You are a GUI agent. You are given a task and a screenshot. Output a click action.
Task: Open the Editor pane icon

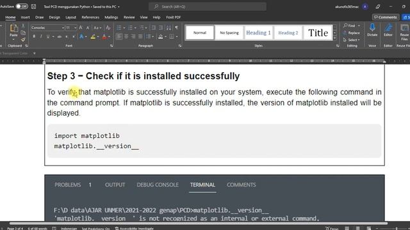point(388,27)
